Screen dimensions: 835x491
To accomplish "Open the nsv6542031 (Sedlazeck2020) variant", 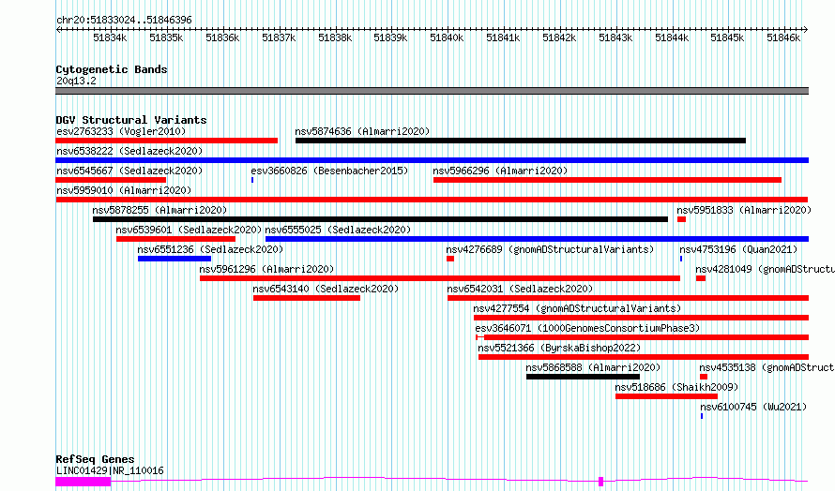I will (628, 298).
